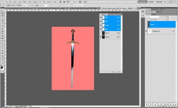Hide the Alpha 2 channel

pyautogui.click(x=101, y=37)
